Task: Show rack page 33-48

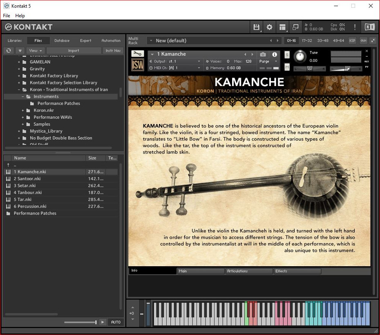Action: 323,41
